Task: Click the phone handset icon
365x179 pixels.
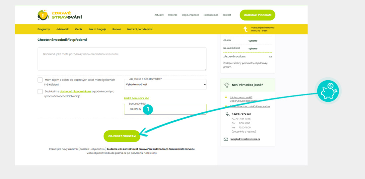Action: coord(227,114)
